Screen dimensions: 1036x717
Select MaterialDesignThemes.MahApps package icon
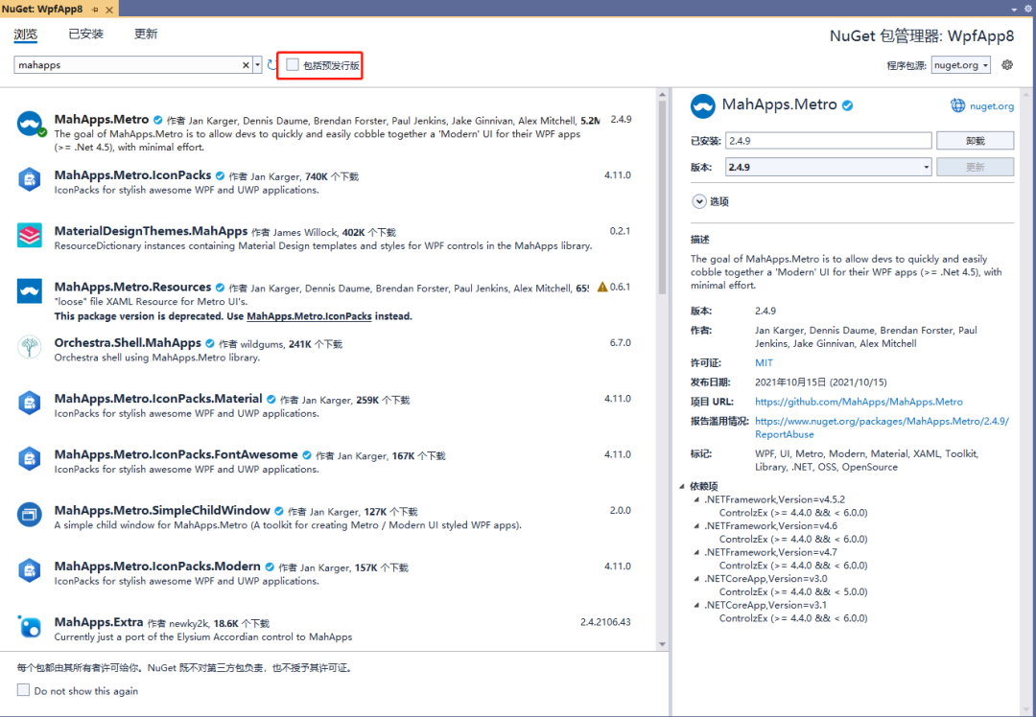pos(30,235)
